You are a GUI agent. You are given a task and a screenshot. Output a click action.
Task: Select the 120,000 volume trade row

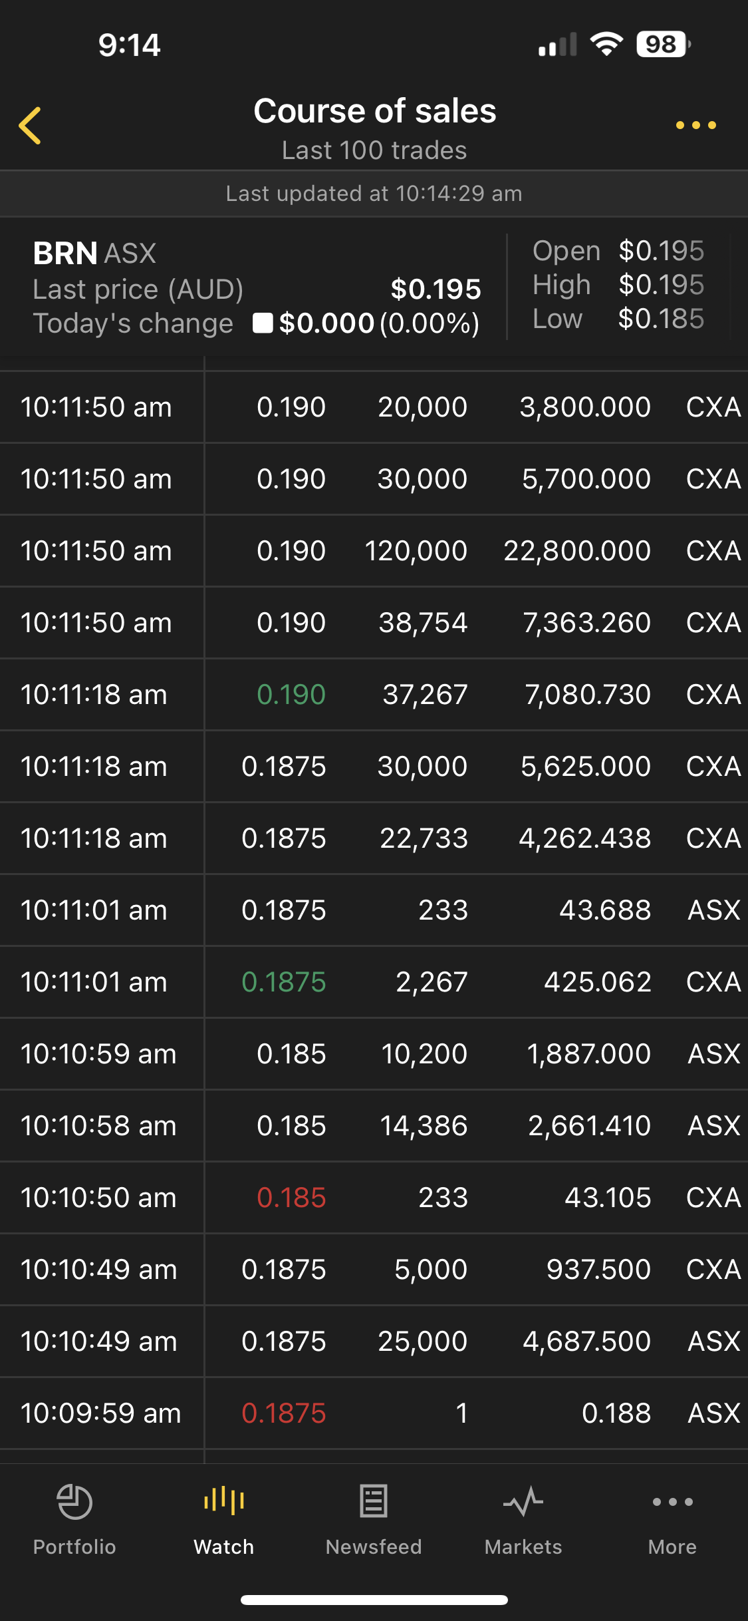click(374, 551)
